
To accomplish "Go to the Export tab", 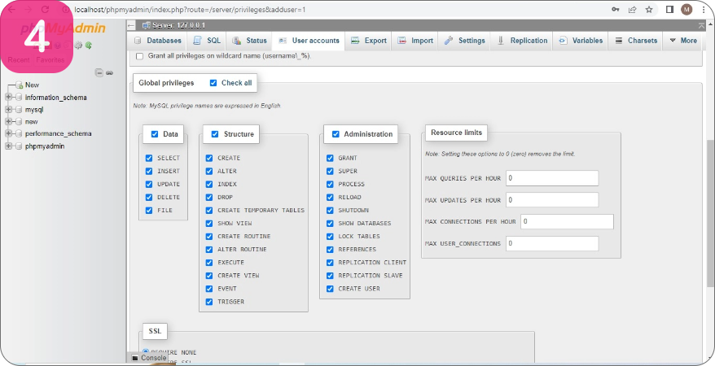I will click(x=368, y=41).
